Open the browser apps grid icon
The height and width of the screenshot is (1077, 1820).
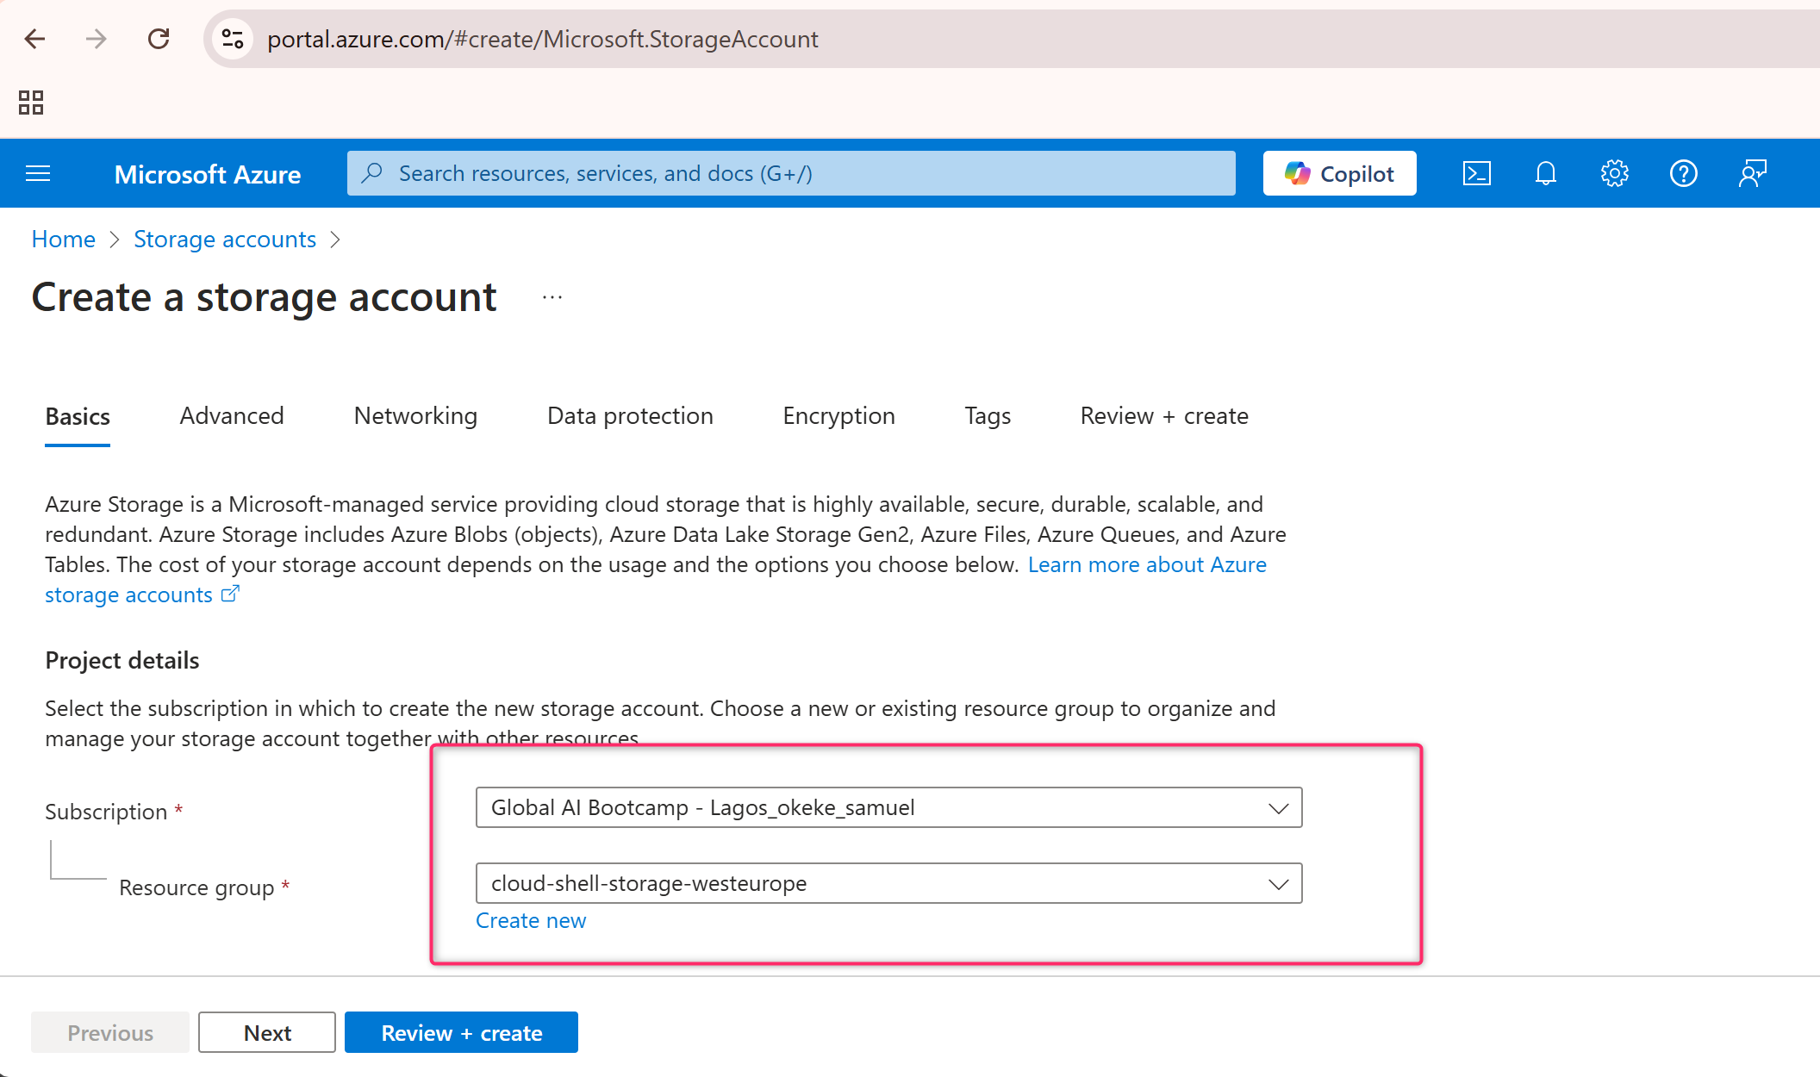pos(31,103)
